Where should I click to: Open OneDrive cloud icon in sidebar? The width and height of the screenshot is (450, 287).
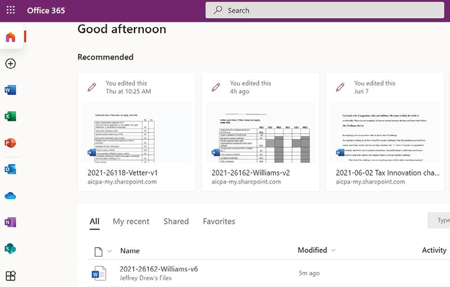pyautogui.click(x=10, y=195)
